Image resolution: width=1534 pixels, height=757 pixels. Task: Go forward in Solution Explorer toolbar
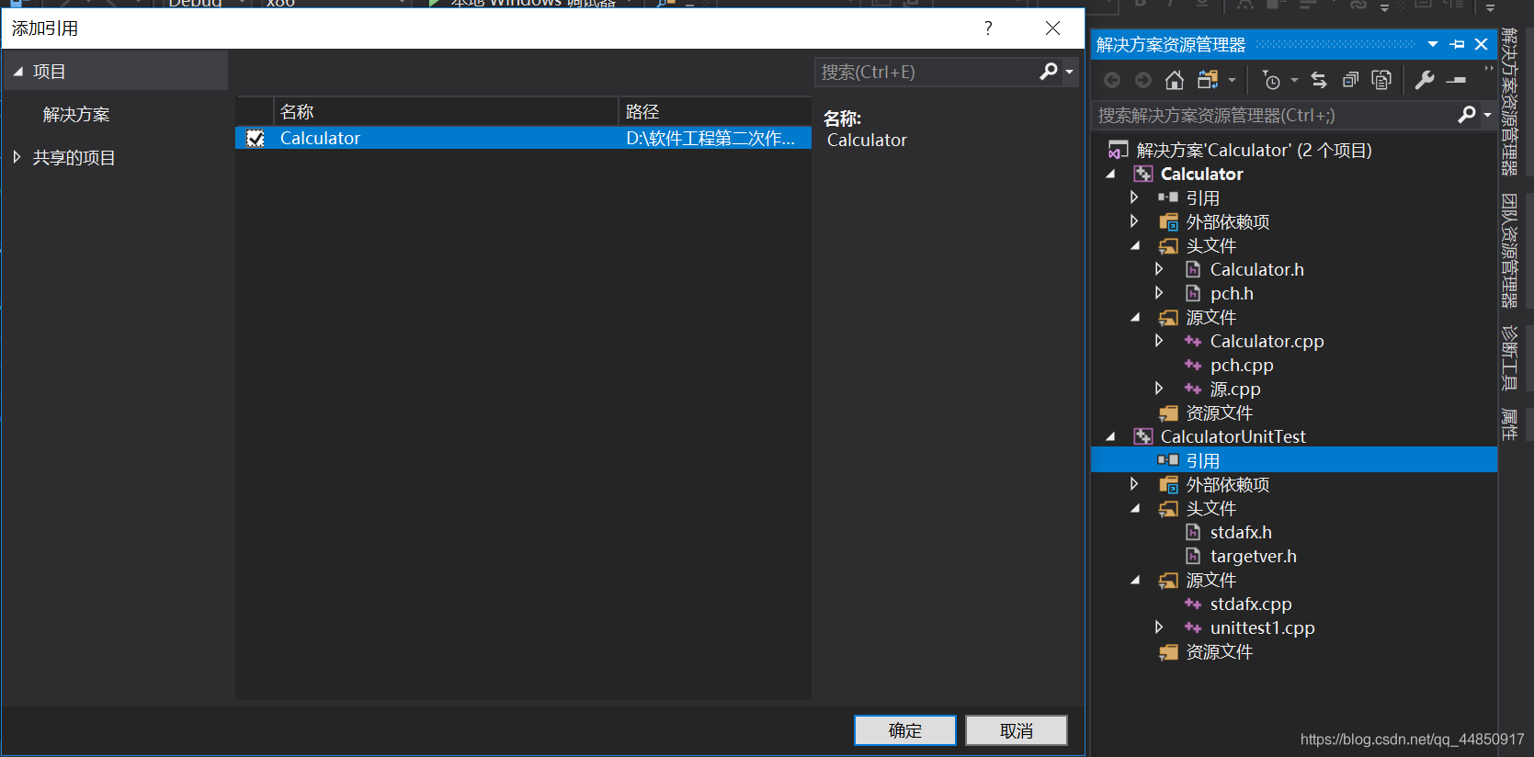click(1143, 81)
